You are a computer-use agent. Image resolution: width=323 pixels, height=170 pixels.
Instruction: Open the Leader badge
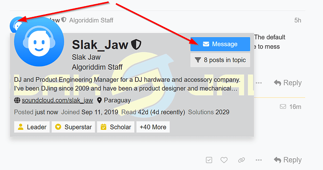[x=32, y=127]
